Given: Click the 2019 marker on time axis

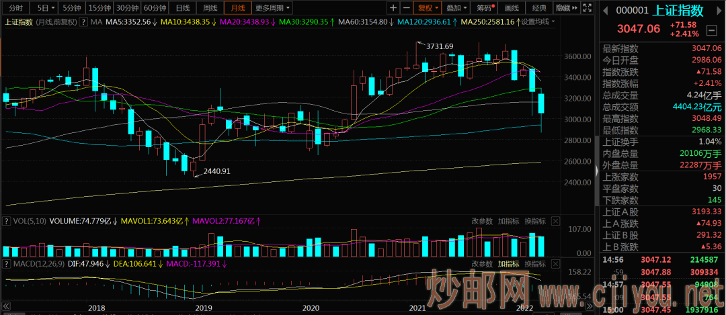Looking at the screenshot, I should [x=203, y=308].
